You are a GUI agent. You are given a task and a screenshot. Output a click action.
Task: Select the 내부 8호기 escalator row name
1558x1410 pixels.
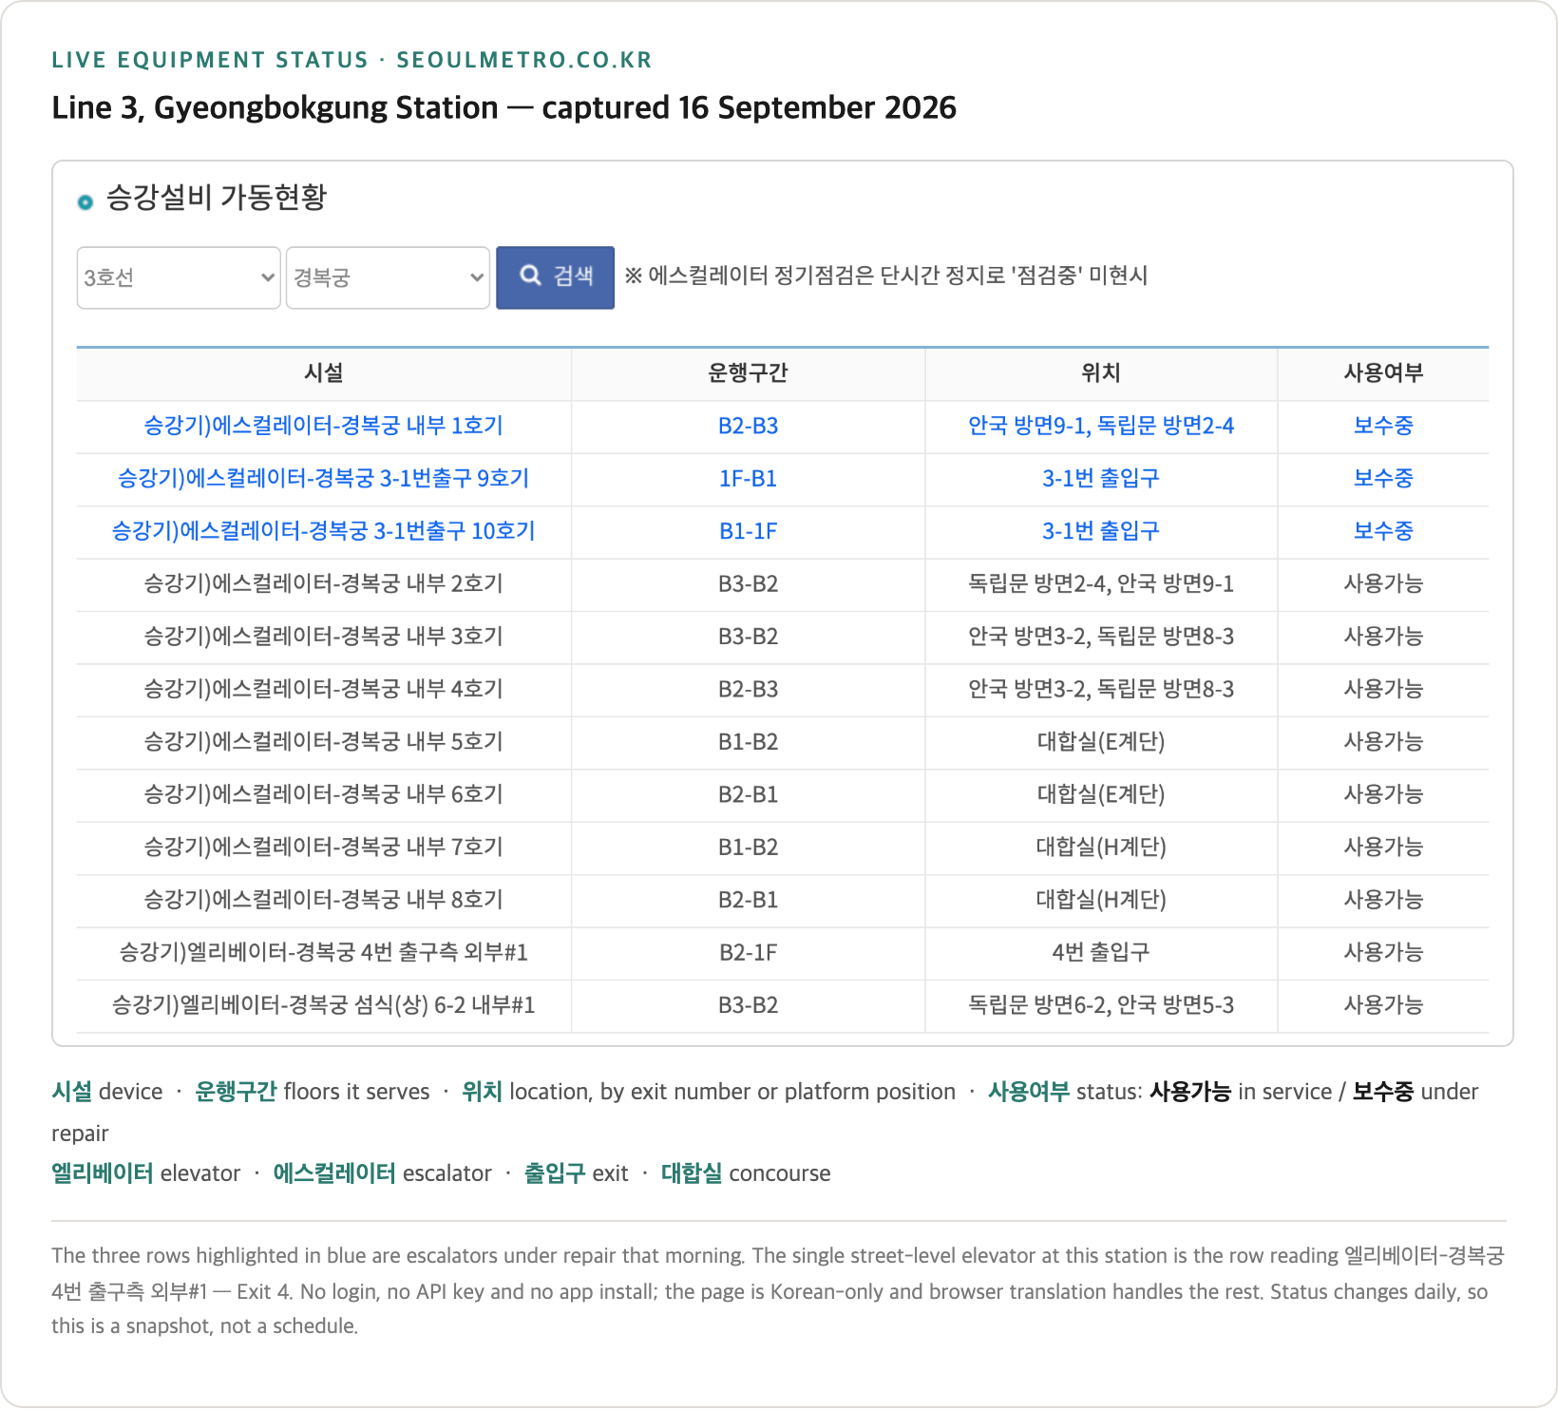click(323, 900)
